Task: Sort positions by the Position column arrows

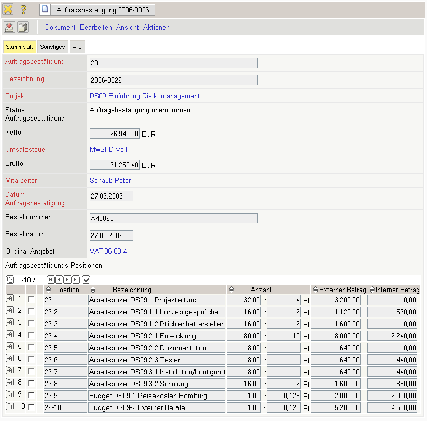Action: 48,290
